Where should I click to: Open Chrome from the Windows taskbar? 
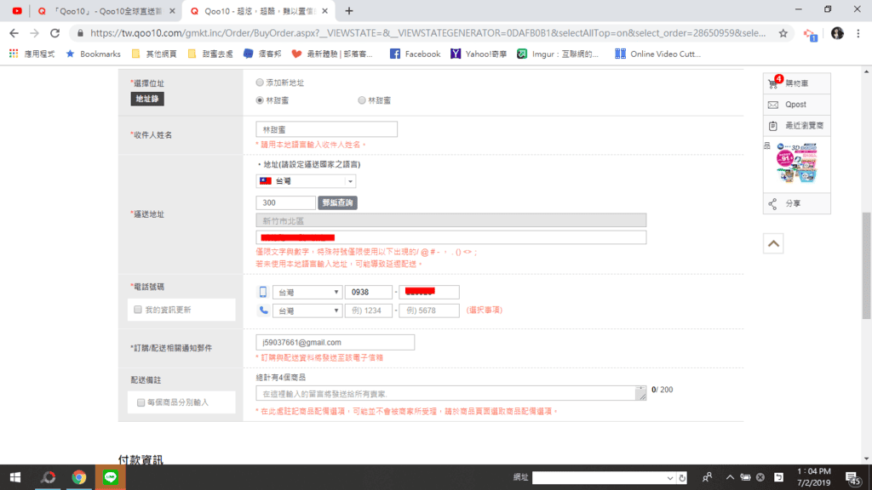[x=79, y=477]
